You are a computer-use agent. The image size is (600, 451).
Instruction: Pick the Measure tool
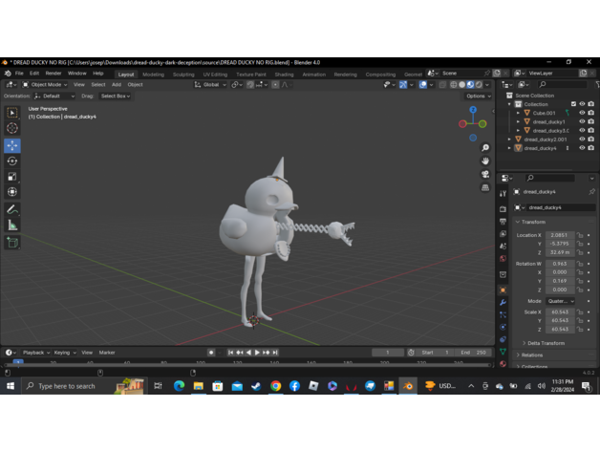12,225
